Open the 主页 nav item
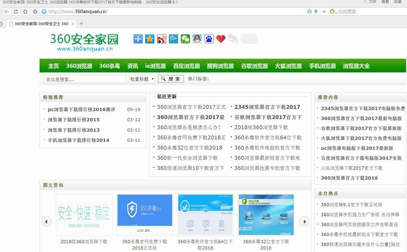The width and height of the screenshot is (407, 252). pyautogui.click(x=53, y=66)
